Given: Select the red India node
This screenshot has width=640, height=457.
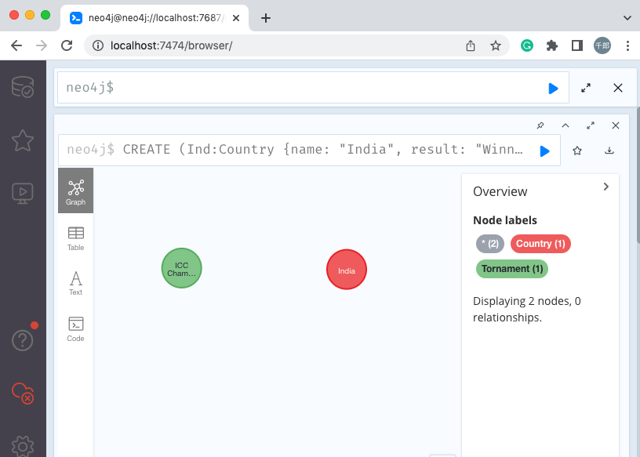Looking at the screenshot, I should (x=347, y=270).
